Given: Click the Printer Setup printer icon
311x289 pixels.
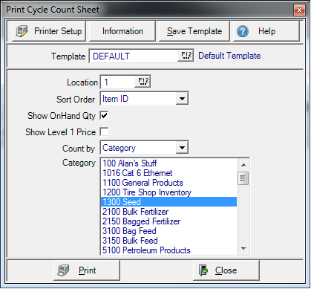Looking at the screenshot, I should pos(22,31).
